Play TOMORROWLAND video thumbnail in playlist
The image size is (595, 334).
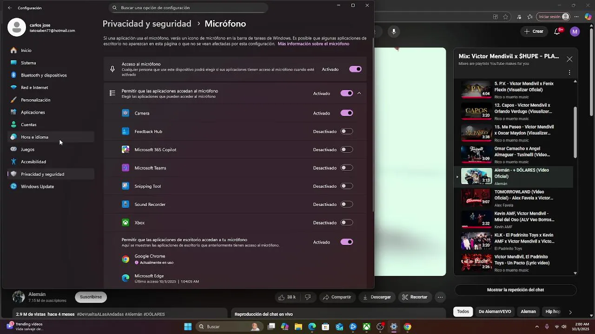pos(476,197)
